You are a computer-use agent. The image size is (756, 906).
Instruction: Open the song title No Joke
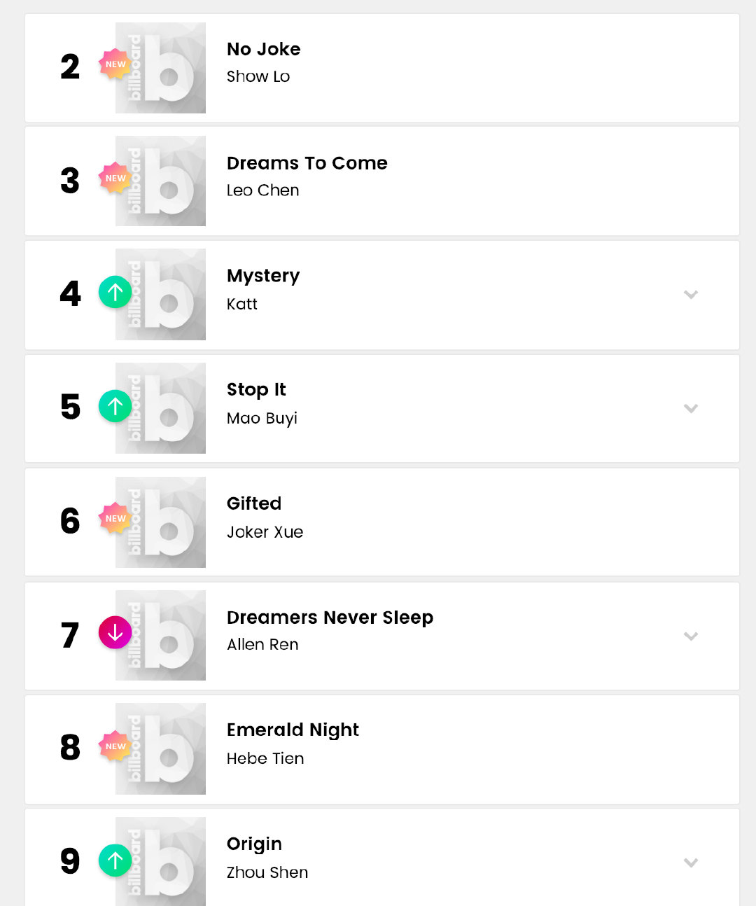(x=264, y=49)
